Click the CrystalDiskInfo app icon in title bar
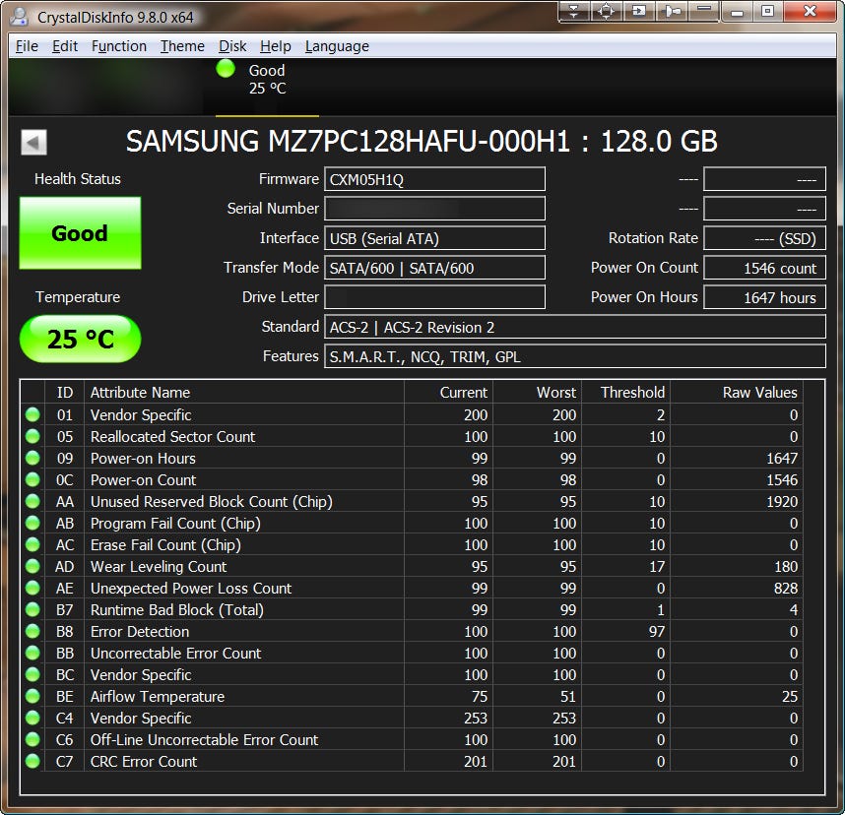 click(20, 16)
